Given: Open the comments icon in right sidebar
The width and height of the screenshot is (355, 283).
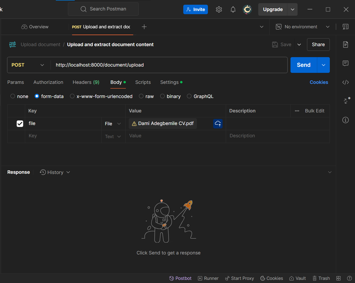Looking at the screenshot, I should coord(346,63).
